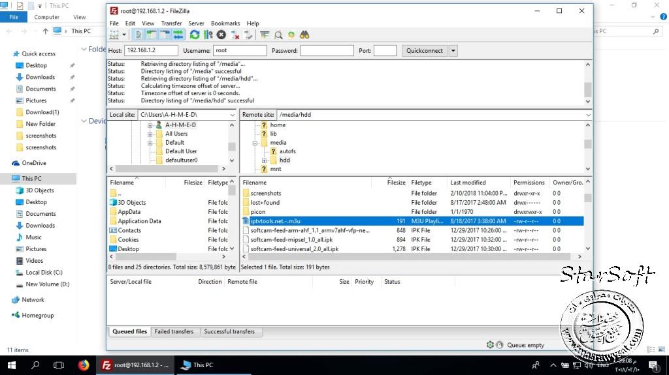Open the Edit menu
This screenshot has width=669, height=375.
pos(130,23)
